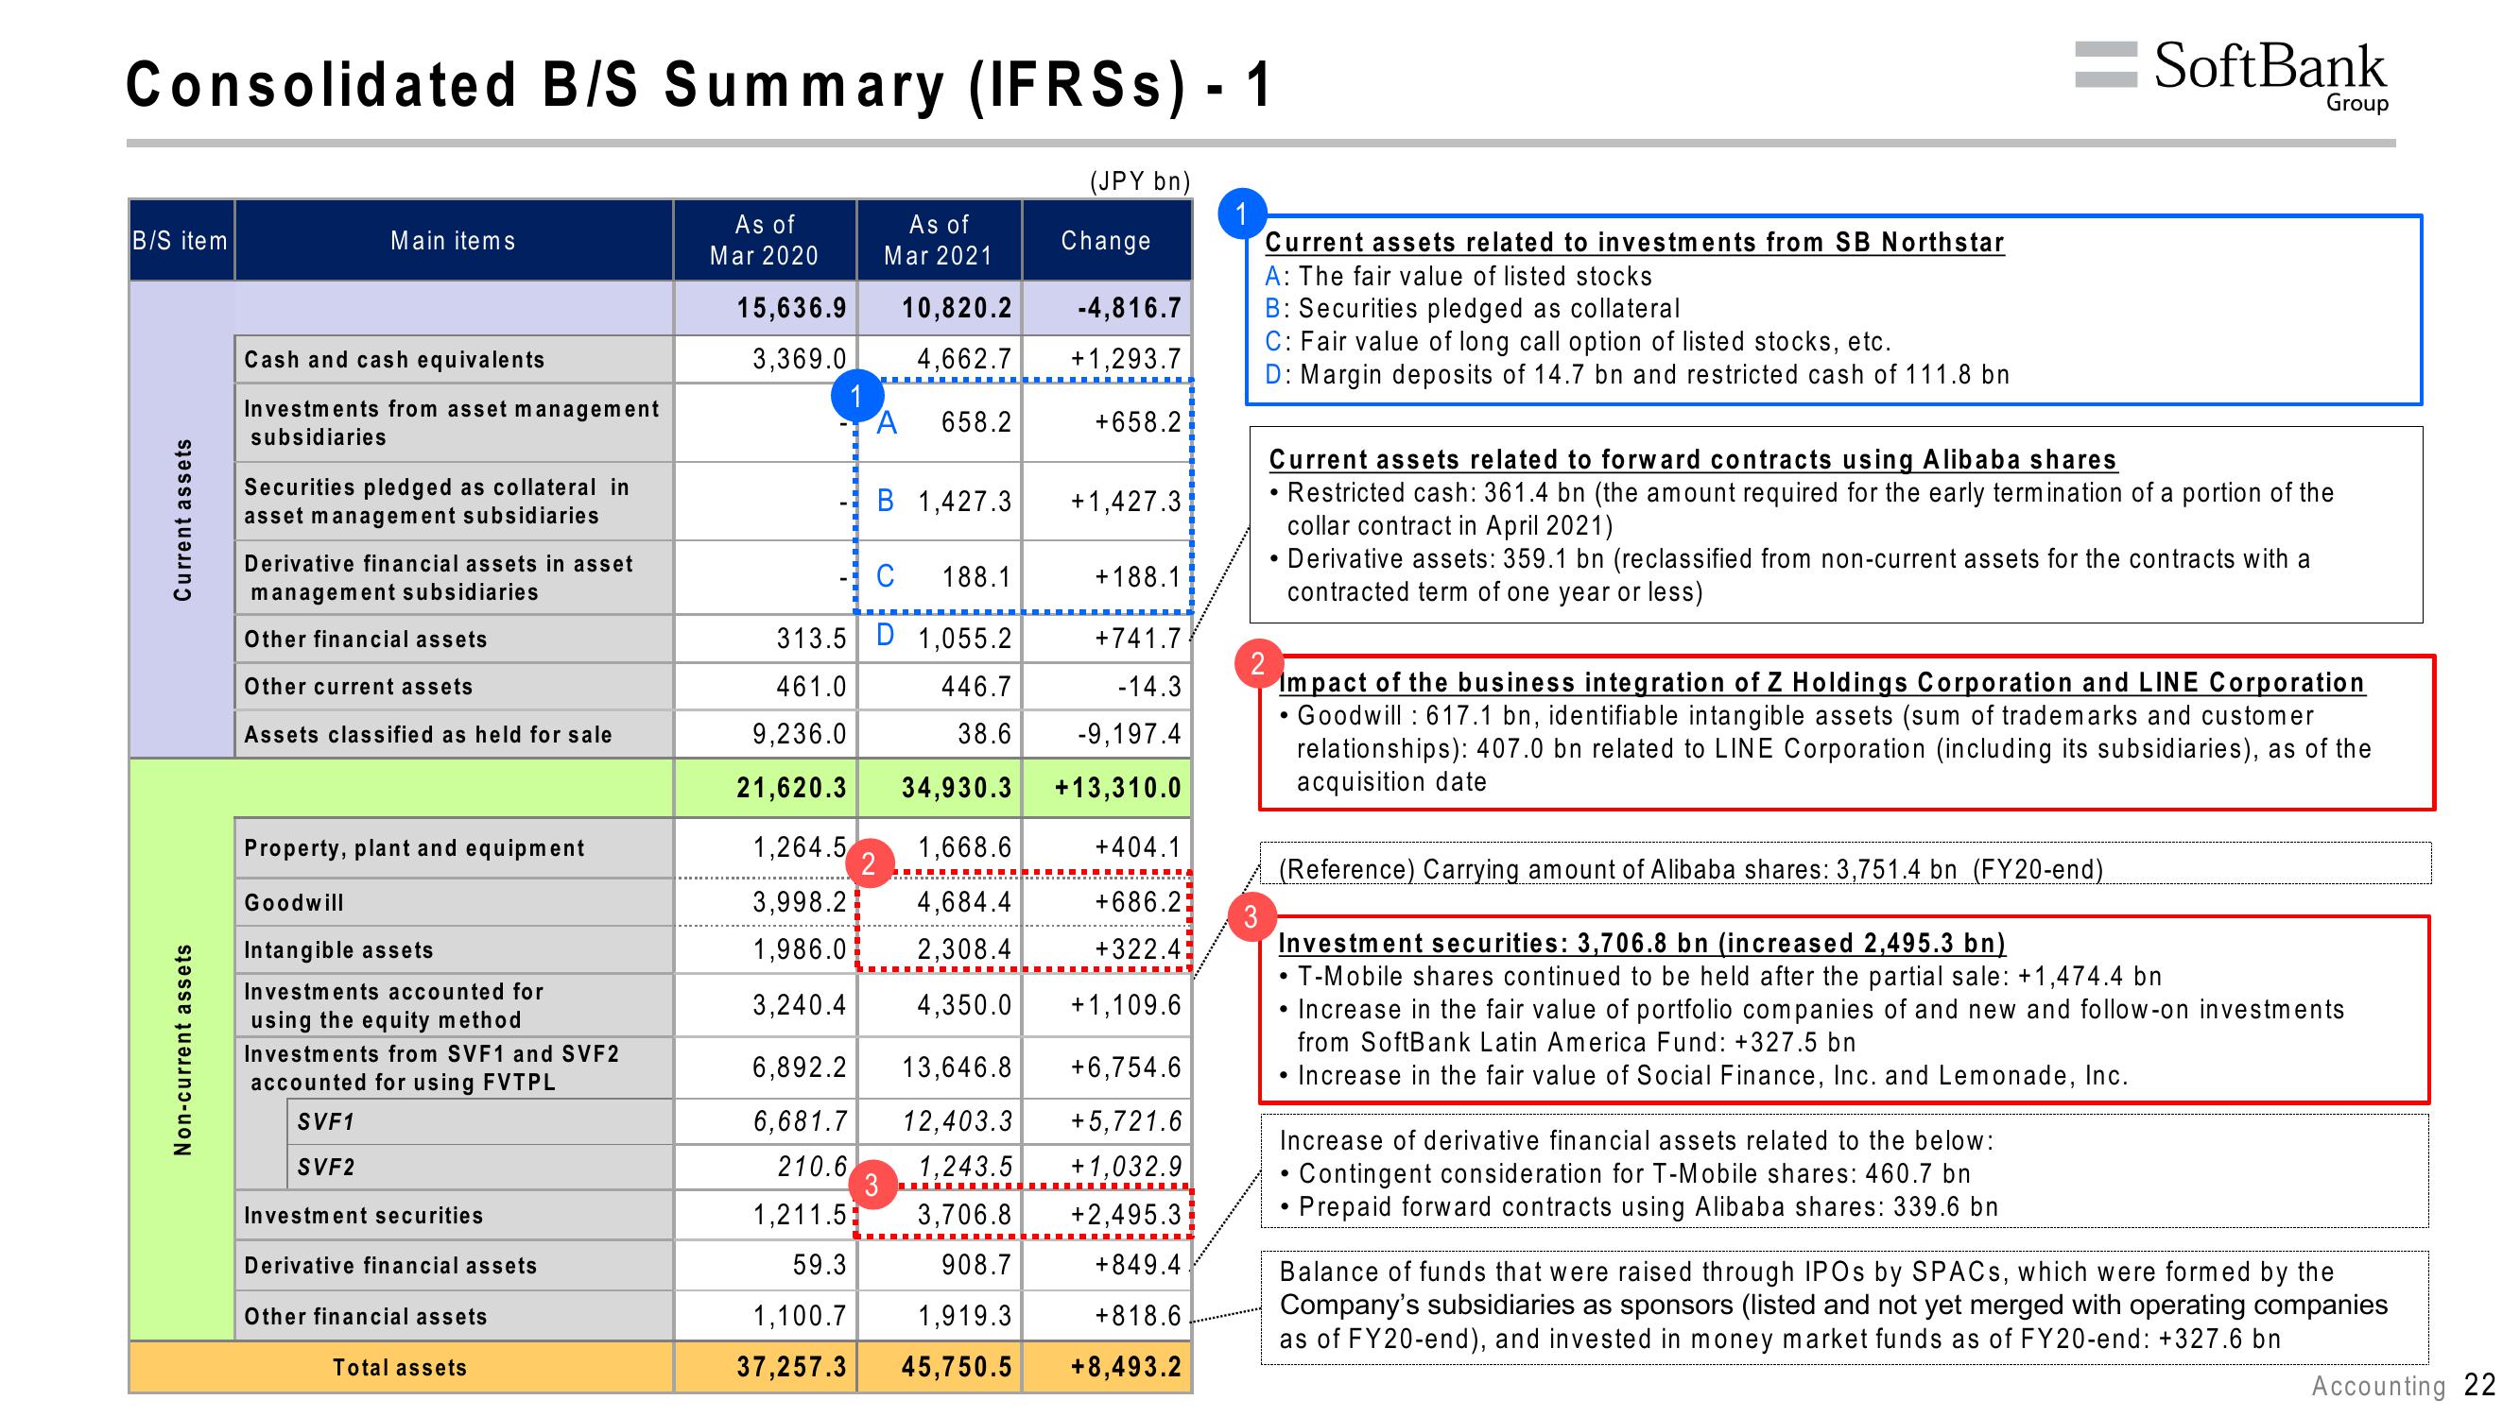Viewport: 2520px width, 1417px height.
Task: Click 'Contingent consideration for T-Mobile shares: 460.7 bn'
Action: 1625,1173
